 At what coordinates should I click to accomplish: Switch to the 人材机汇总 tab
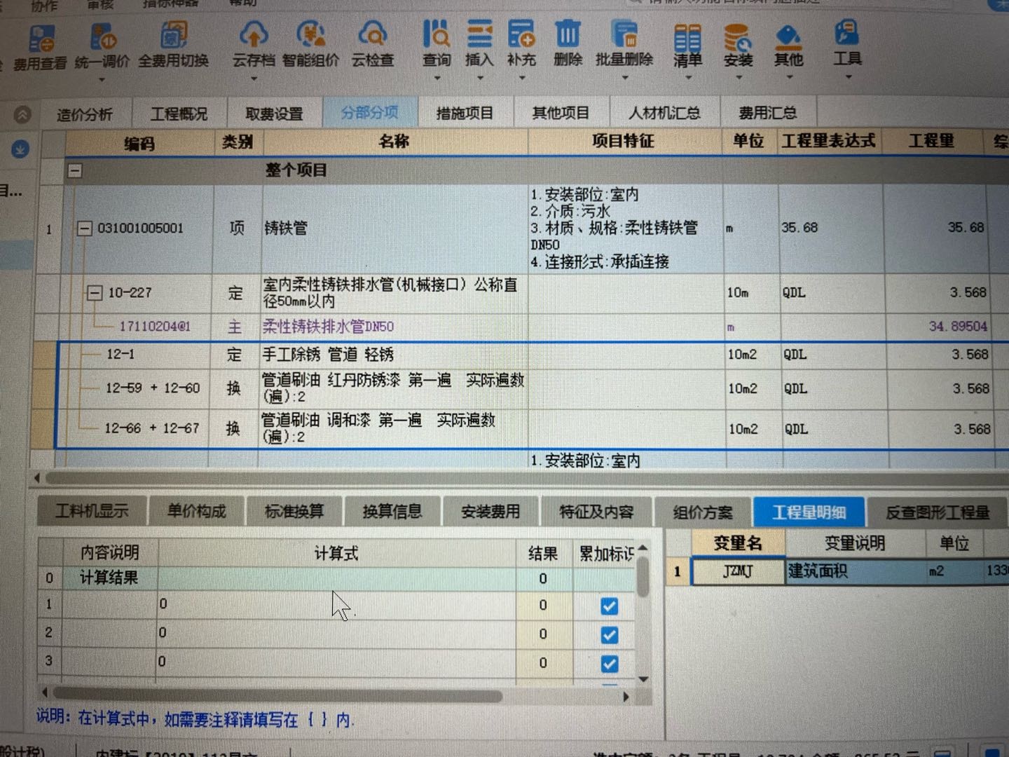click(664, 113)
